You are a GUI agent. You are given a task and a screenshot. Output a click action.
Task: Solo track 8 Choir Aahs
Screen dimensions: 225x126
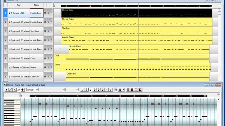48,77
